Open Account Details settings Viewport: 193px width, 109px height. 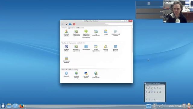tap(66, 33)
